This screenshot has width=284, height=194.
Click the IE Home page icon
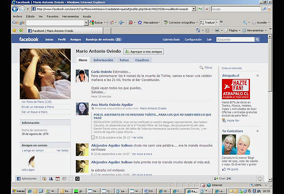(x=198, y=31)
